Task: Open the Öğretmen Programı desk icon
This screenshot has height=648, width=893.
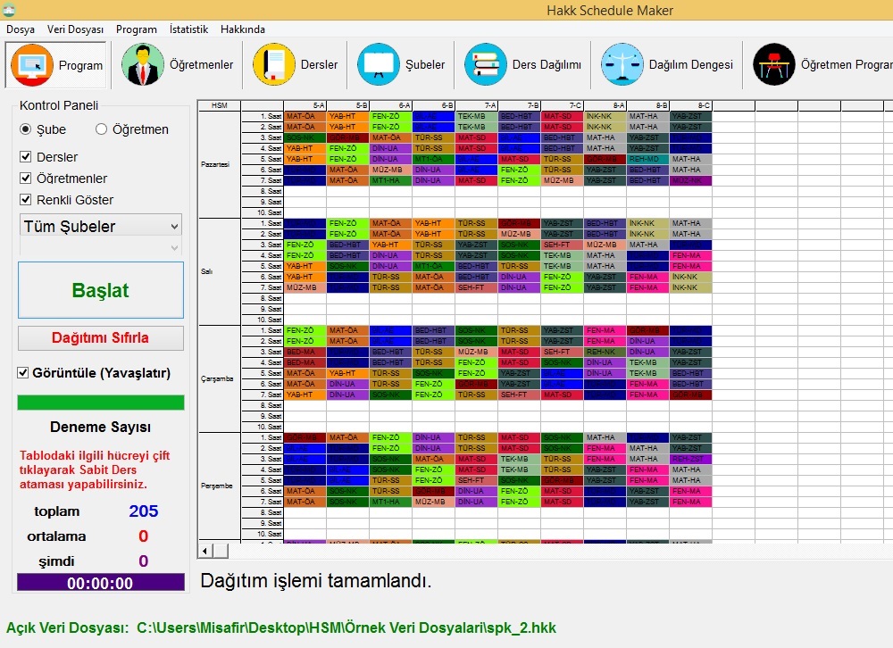Action: (x=774, y=64)
